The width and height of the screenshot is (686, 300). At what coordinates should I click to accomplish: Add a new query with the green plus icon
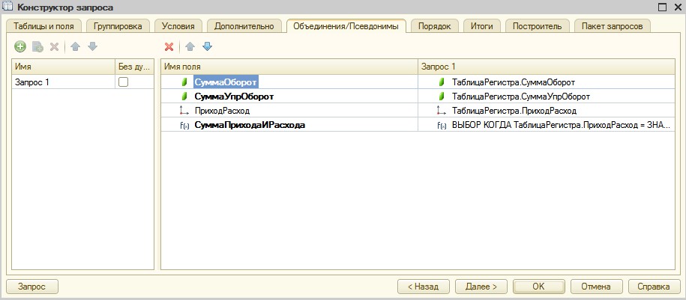[20, 46]
